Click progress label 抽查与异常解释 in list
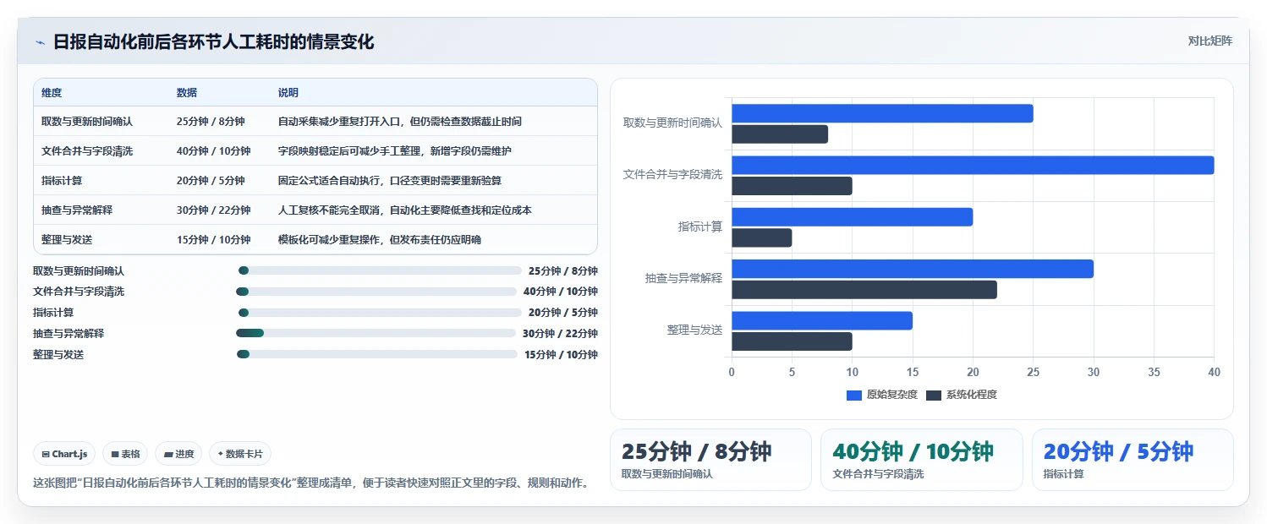The width and height of the screenshot is (1267, 524). [69, 334]
